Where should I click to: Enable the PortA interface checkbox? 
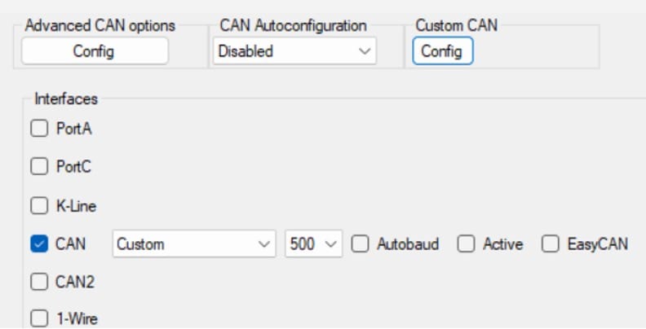(x=39, y=129)
